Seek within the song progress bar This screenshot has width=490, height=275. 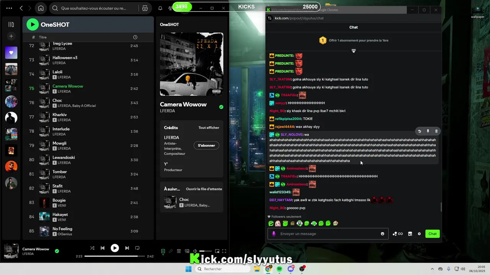pyautogui.click(x=115, y=256)
